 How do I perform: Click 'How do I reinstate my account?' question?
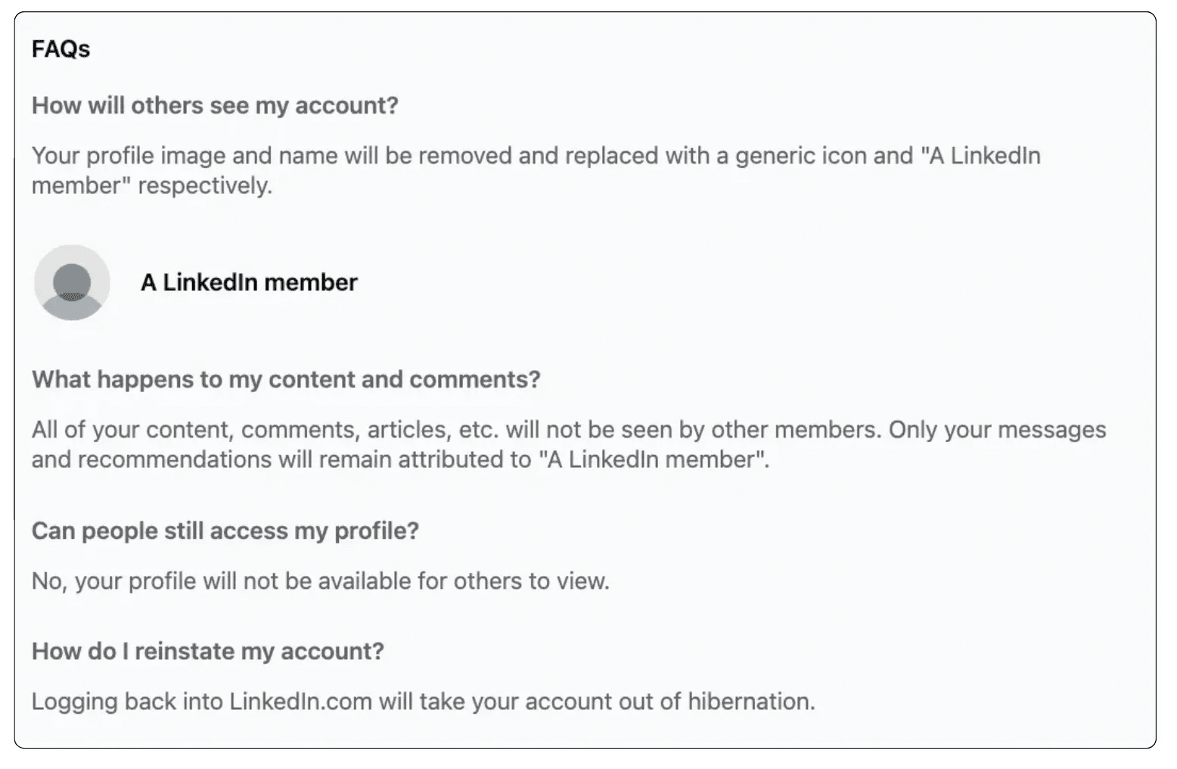[x=208, y=651]
